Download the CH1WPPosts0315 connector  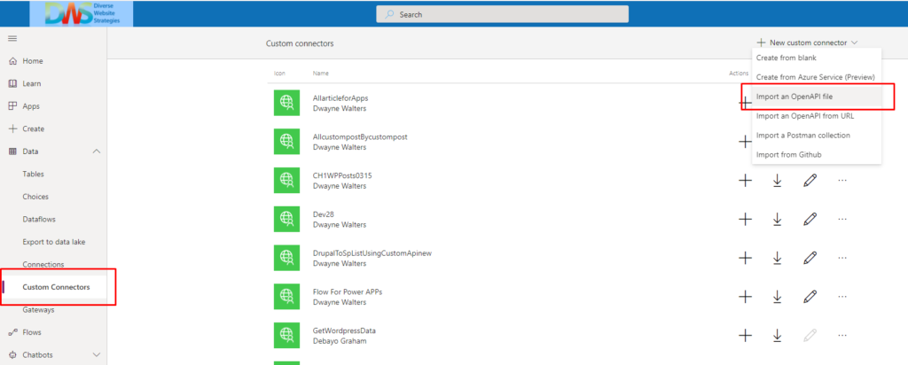coord(777,181)
